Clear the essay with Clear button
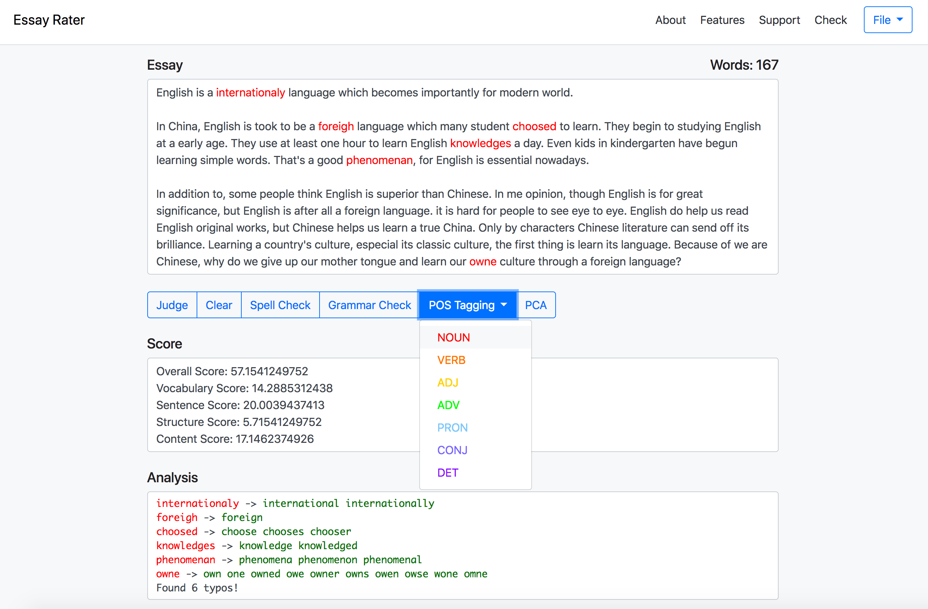Screen dimensions: 928x609 219,305
